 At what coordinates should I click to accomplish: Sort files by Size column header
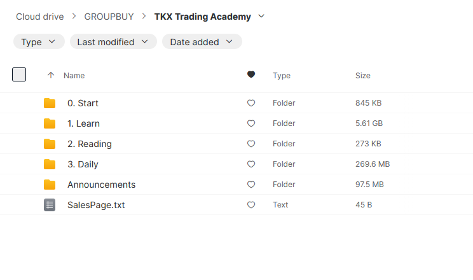[362, 75]
